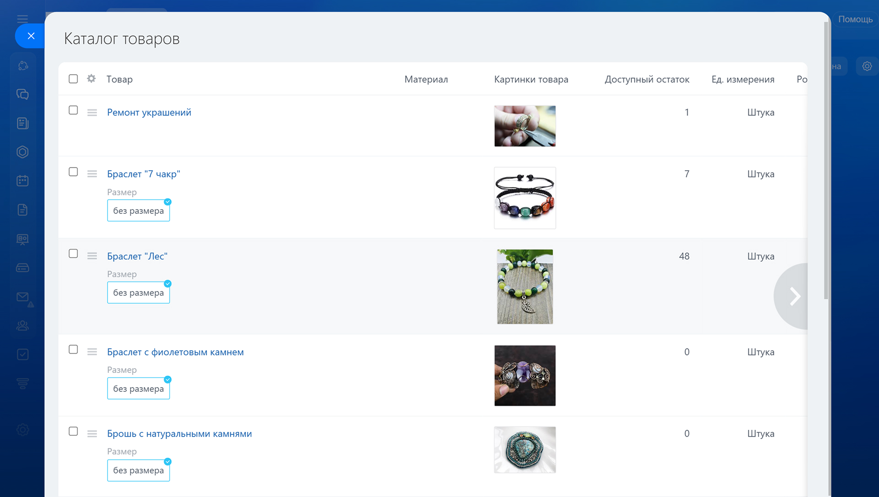
Task: Tick the Брошь с натуральными камнями checkbox
Action: click(x=73, y=432)
